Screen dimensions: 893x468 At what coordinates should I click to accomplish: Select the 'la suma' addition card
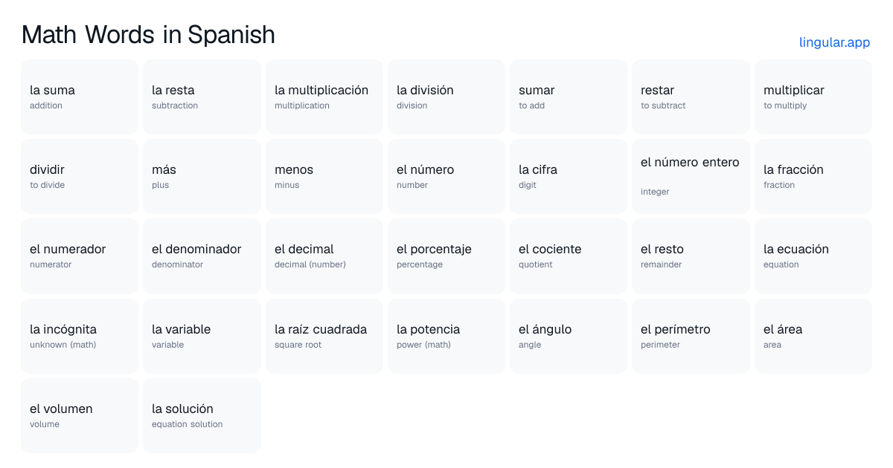coord(80,97)
